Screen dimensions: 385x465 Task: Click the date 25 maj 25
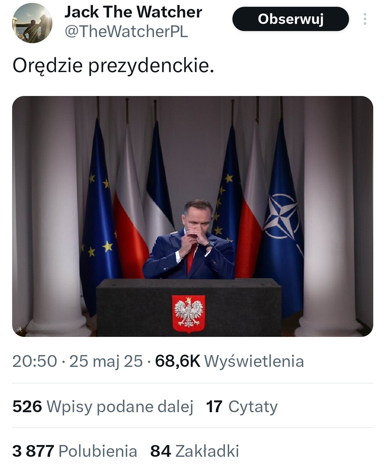pyautogui.click(x=106, y=361)
